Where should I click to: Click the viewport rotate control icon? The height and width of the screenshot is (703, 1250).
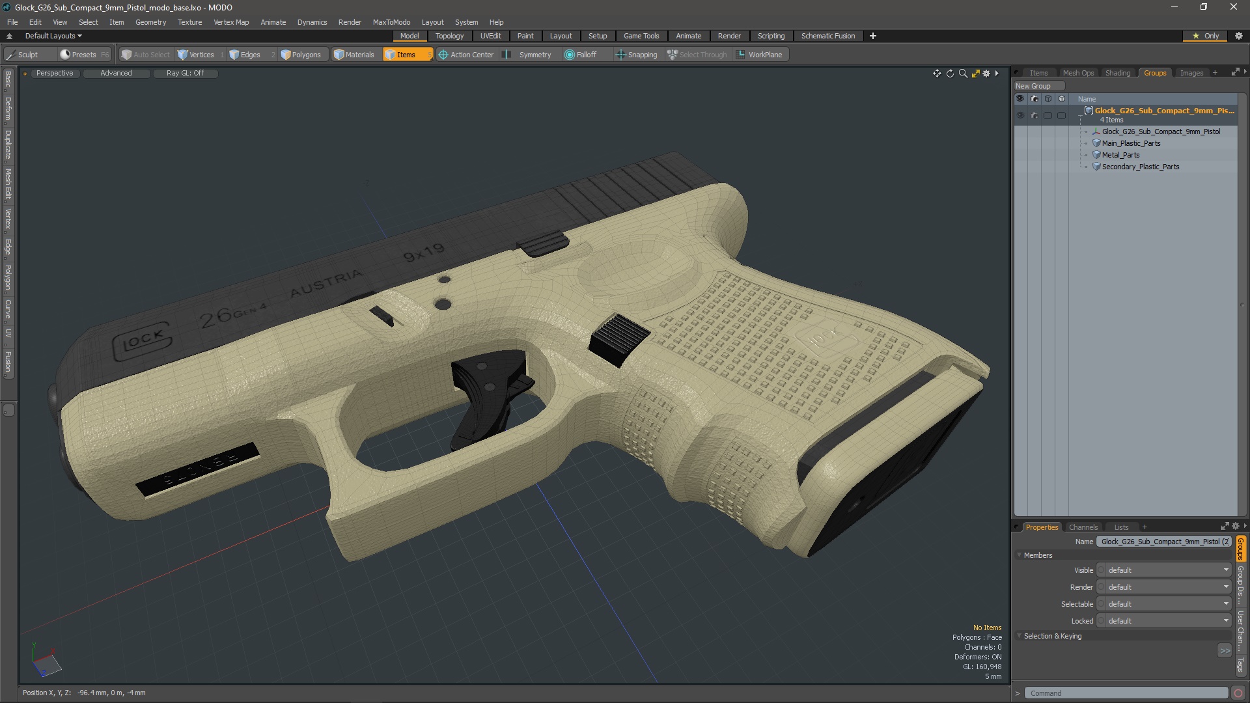pyautogui.click(x=950, y=74)
